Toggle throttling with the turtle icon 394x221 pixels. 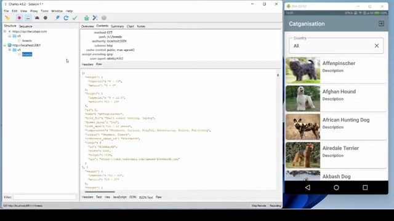(x=37, y=18)
